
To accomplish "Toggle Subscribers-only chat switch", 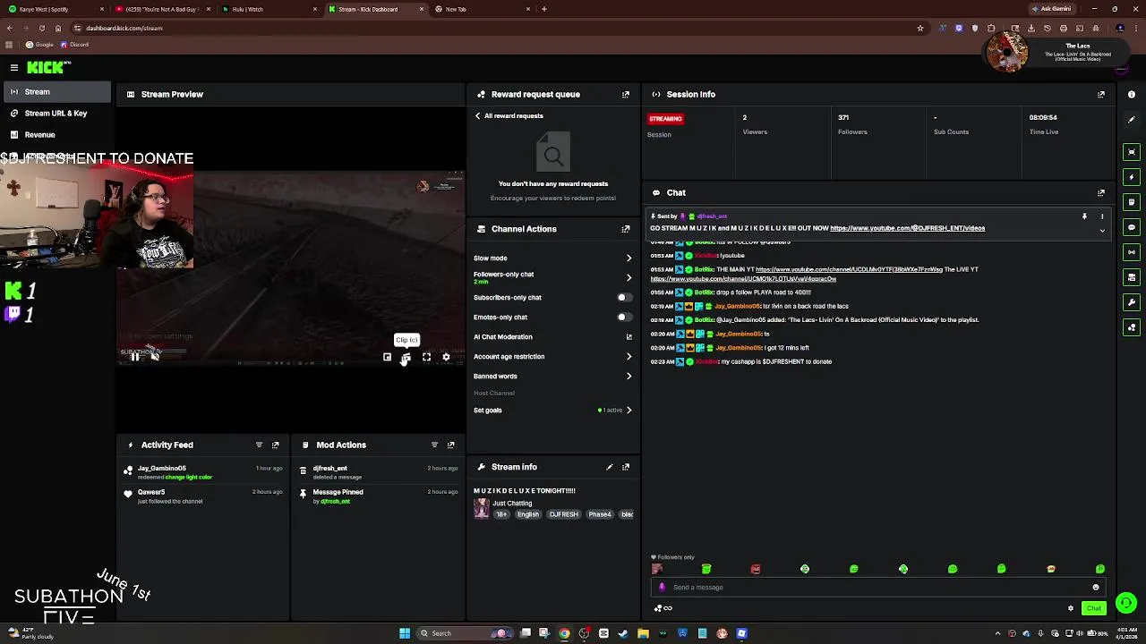I will (624, 297).
